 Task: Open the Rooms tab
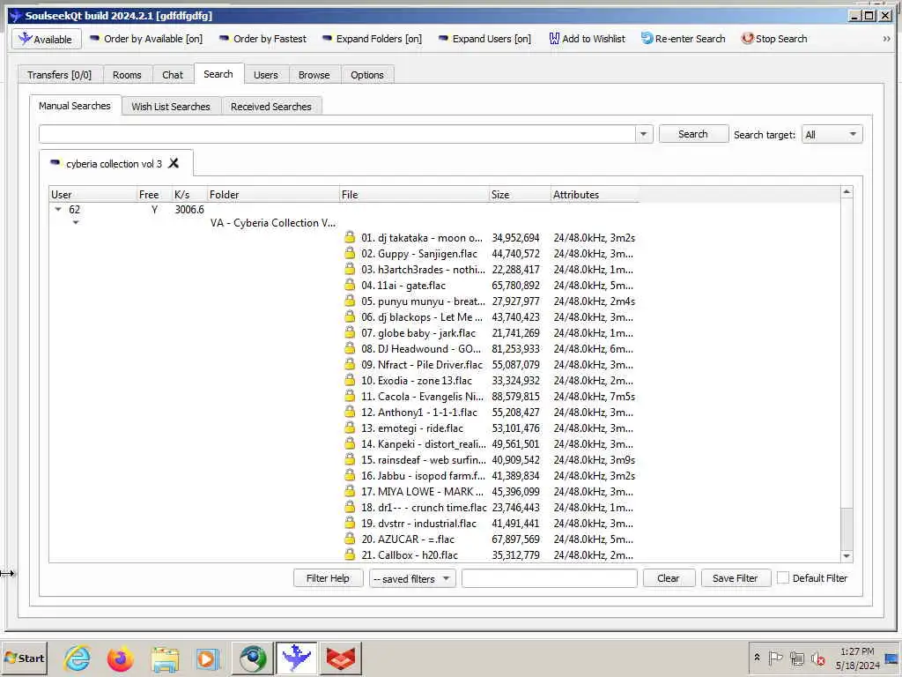127,75
